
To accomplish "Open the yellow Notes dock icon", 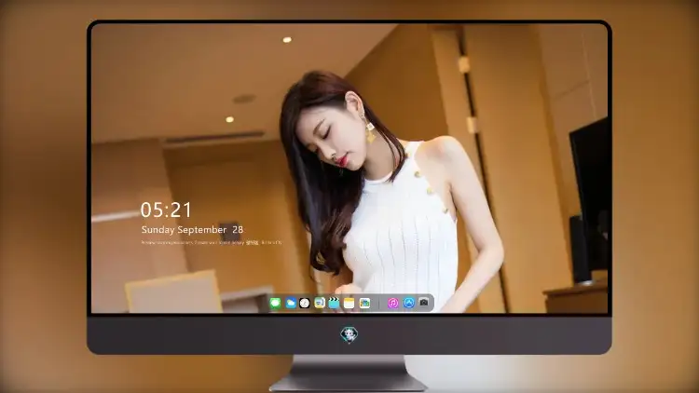I will click(349, 303).
